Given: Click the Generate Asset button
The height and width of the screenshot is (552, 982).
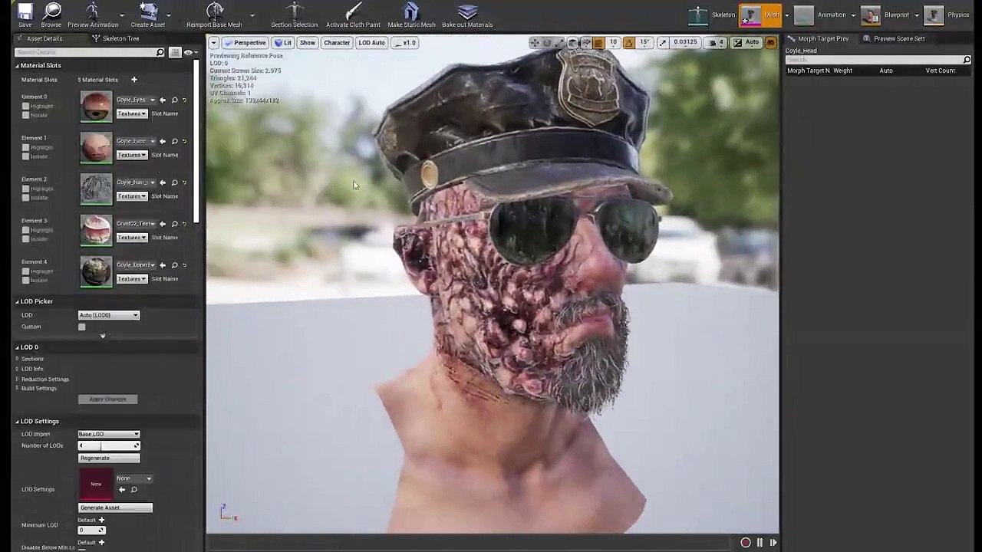Looking at the screenshot, I should tap(115, 508).
